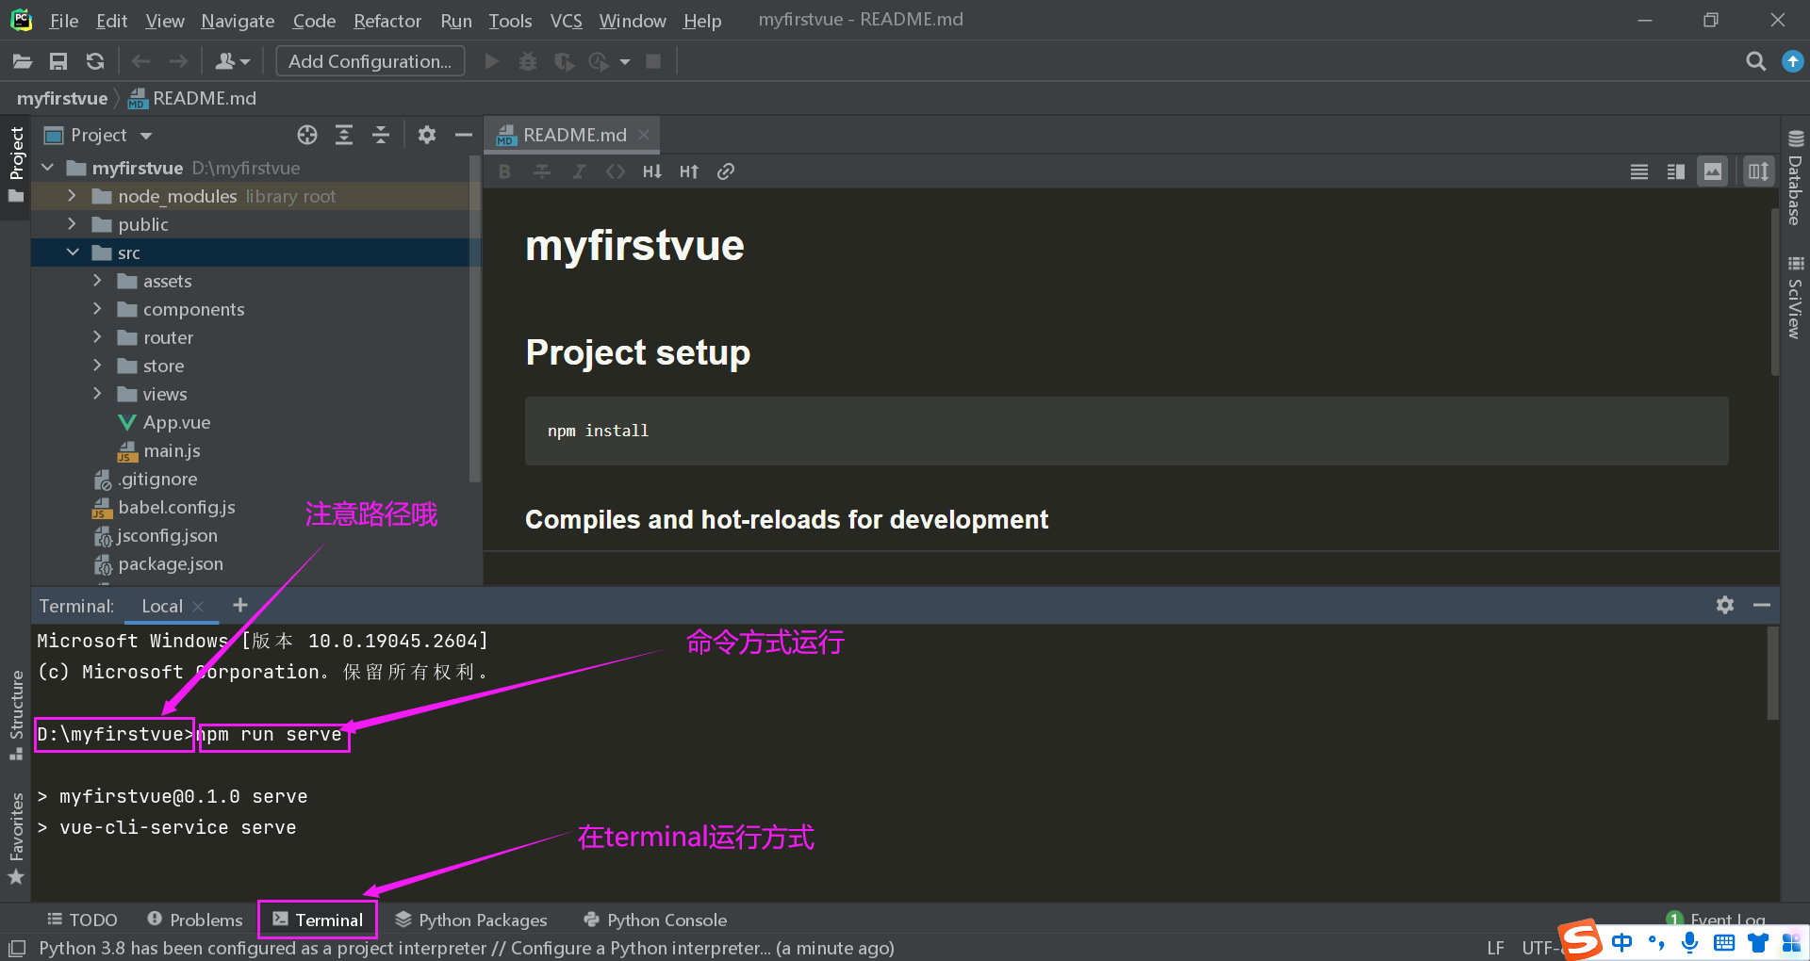Open the Python Console tab
Viewport: 1810px width, 961px height.
655,920
